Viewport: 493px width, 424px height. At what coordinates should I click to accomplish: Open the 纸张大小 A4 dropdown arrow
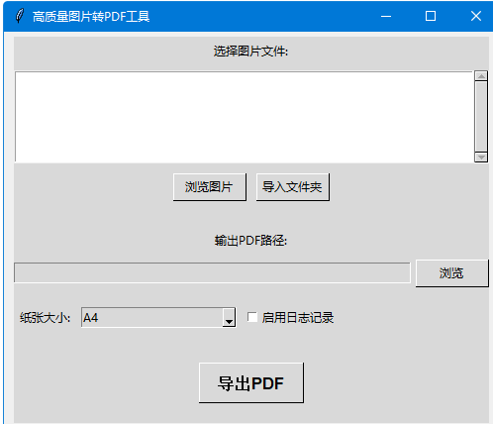(229, 318)
